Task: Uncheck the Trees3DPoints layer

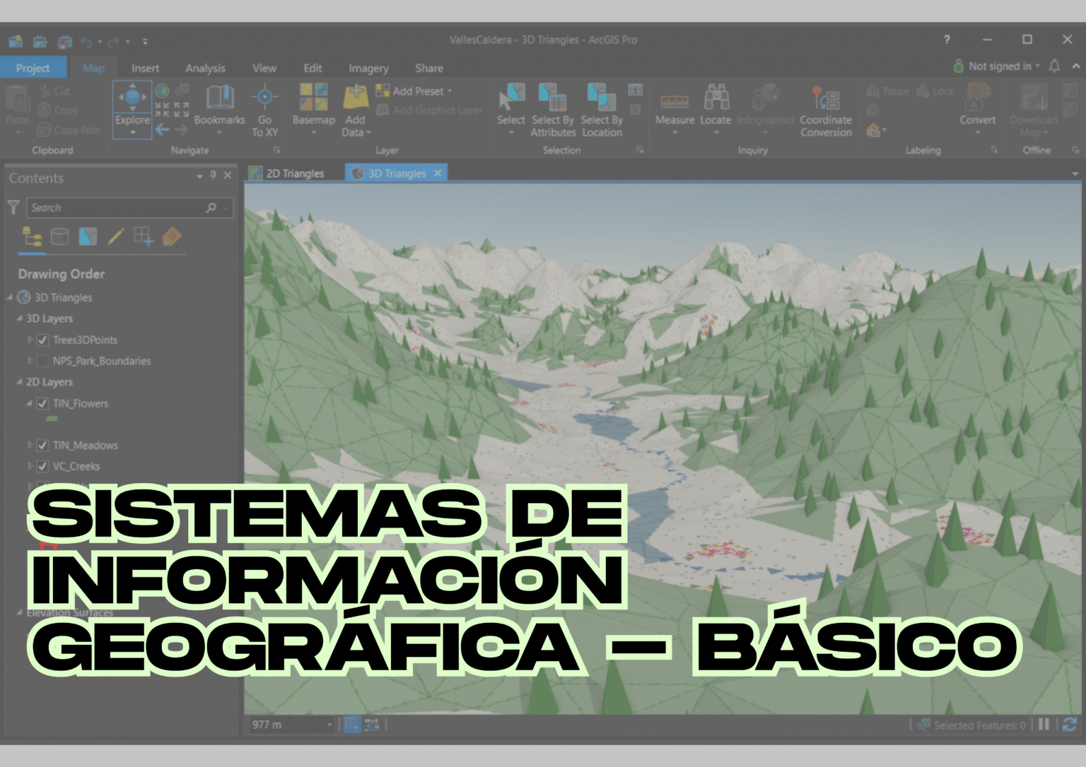Action: point(43,340)
